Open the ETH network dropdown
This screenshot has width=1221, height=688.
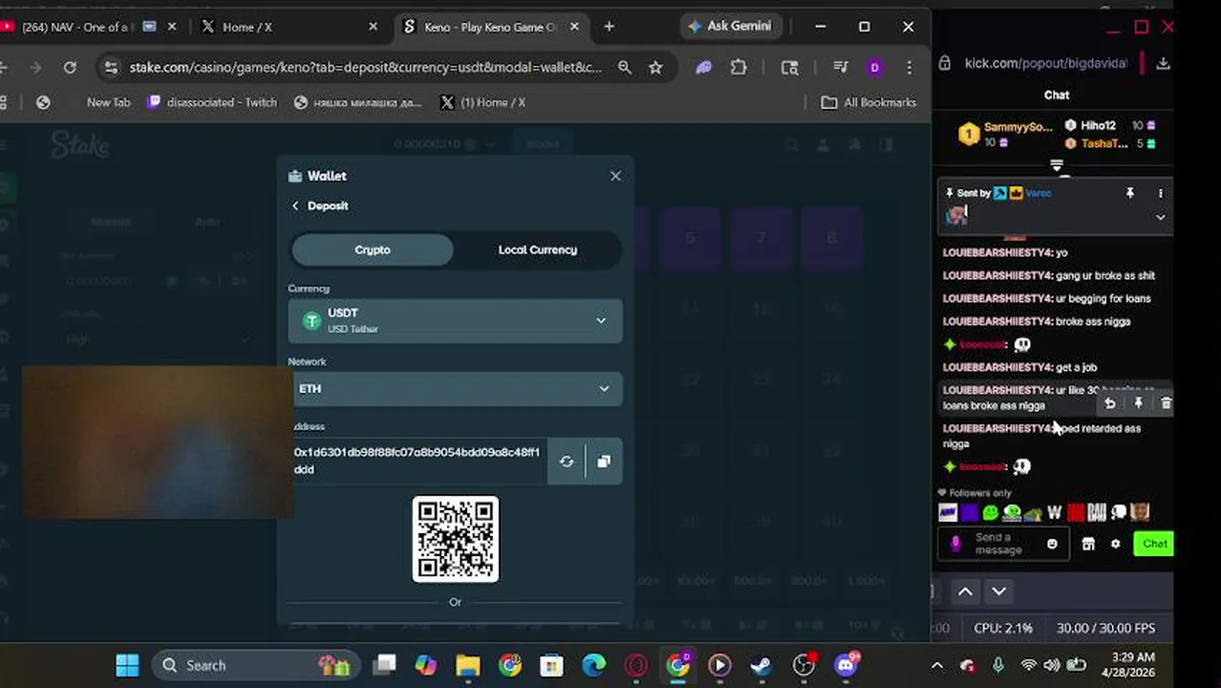pos(455,389)
